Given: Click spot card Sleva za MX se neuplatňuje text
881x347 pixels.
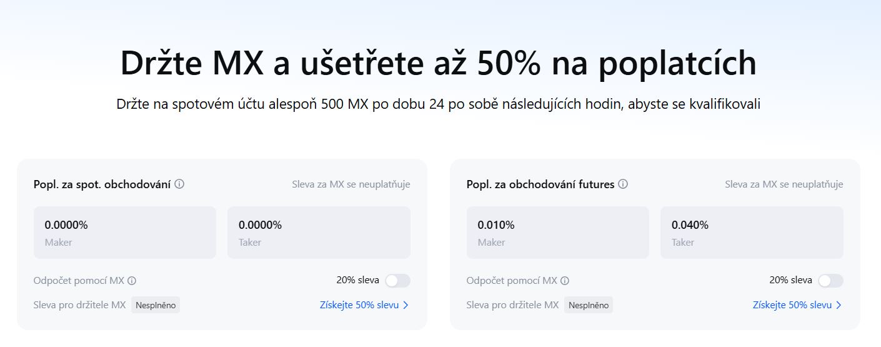Looking at the screenshot, I should click(351, 184).
